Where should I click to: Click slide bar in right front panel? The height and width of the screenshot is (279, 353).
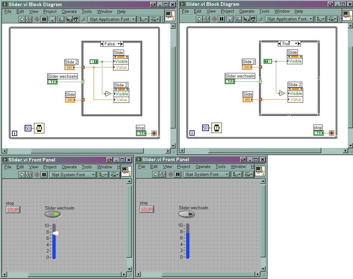[188, 241]
